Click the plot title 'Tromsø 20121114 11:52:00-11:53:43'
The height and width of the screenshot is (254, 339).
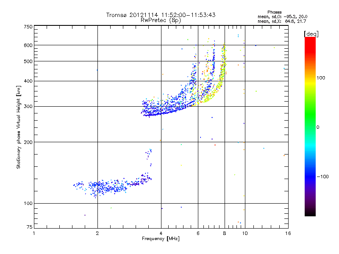click(x=161, y=15)
